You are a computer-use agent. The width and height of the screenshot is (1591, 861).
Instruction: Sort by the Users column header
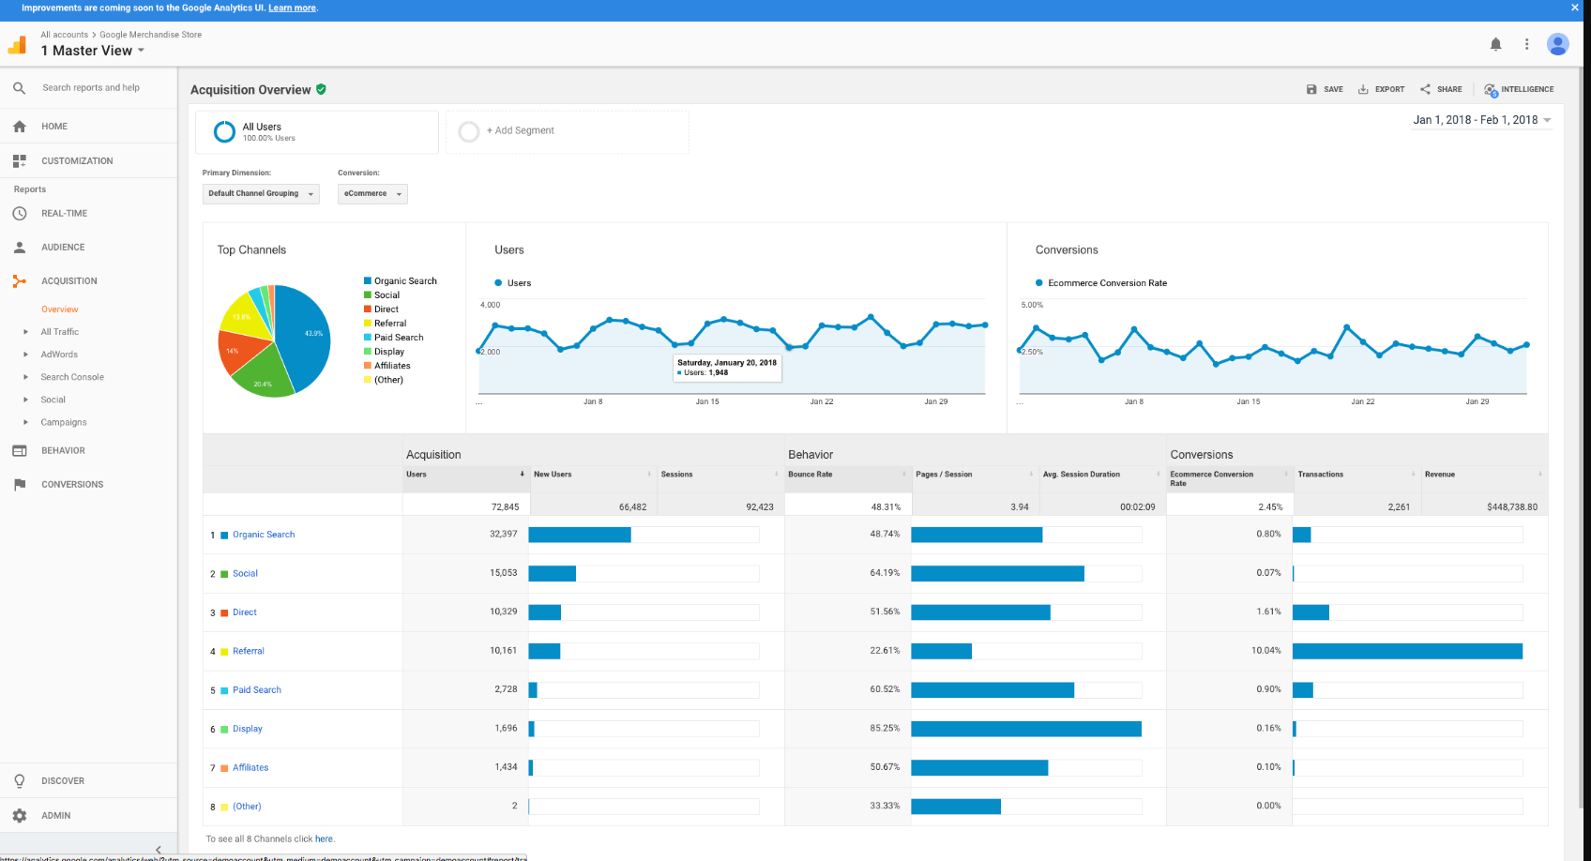point(465,475)
